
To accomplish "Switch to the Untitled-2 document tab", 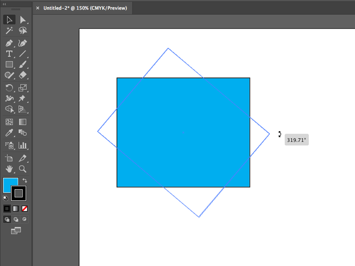I will [x=85, y=8].
